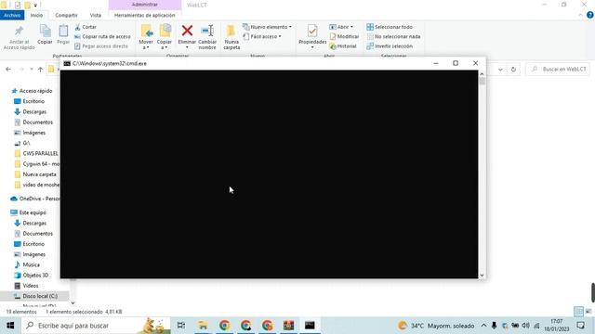Open File Explorer taskbar icon
The image size is (595, 334).
tap(203, 326)
